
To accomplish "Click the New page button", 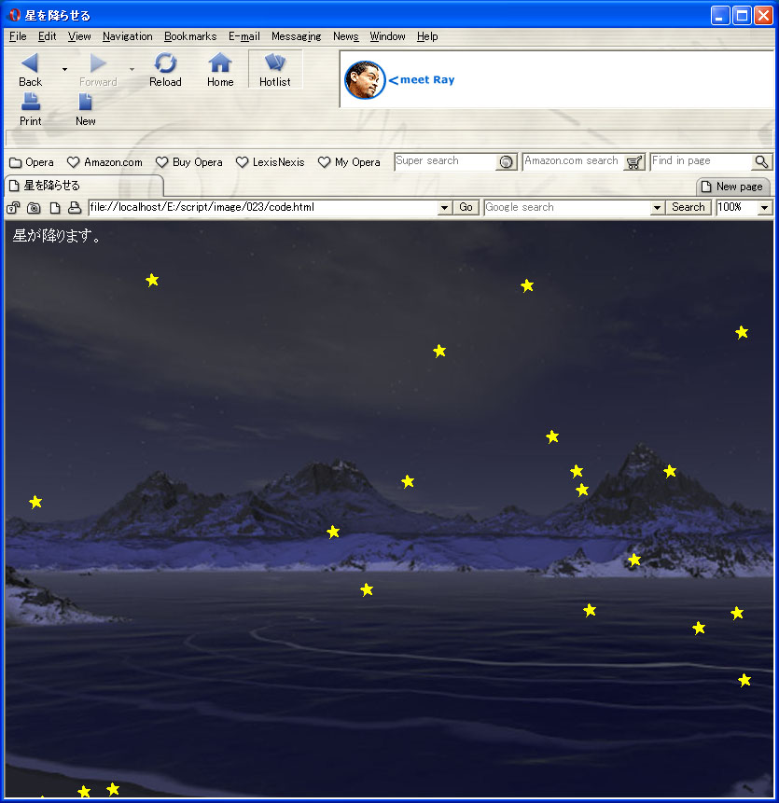I will pos(733,187).
